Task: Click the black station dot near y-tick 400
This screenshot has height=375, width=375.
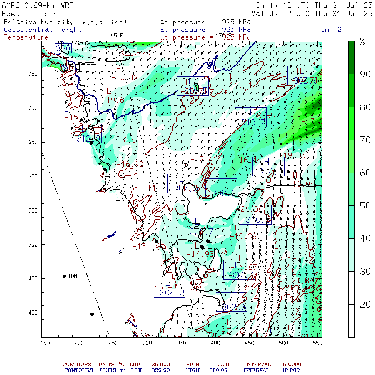Action: 92,314
